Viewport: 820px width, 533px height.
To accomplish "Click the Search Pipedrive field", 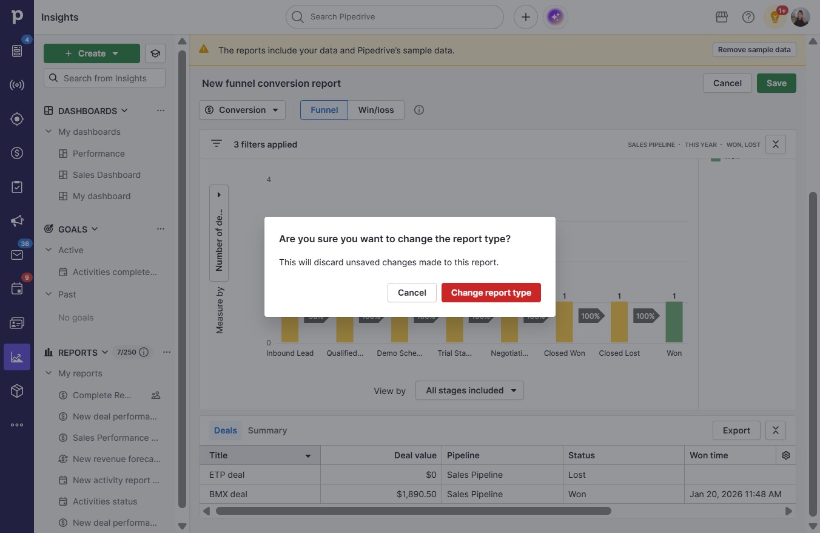I will (395, 17).
